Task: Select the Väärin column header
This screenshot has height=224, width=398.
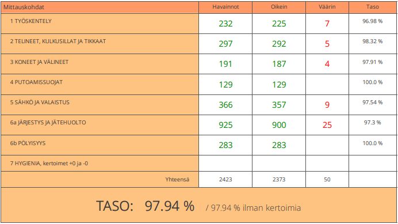Action: pyautogui.click(x=327, y=7)
